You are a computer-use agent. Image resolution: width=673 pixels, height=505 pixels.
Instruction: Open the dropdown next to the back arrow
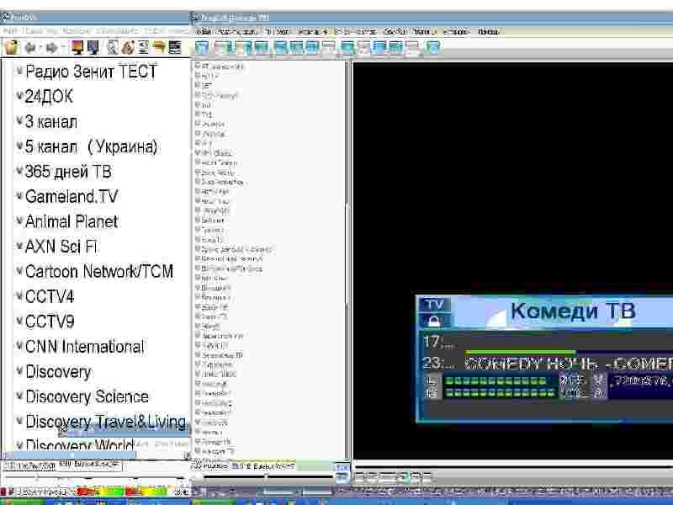tap(39, 47)
